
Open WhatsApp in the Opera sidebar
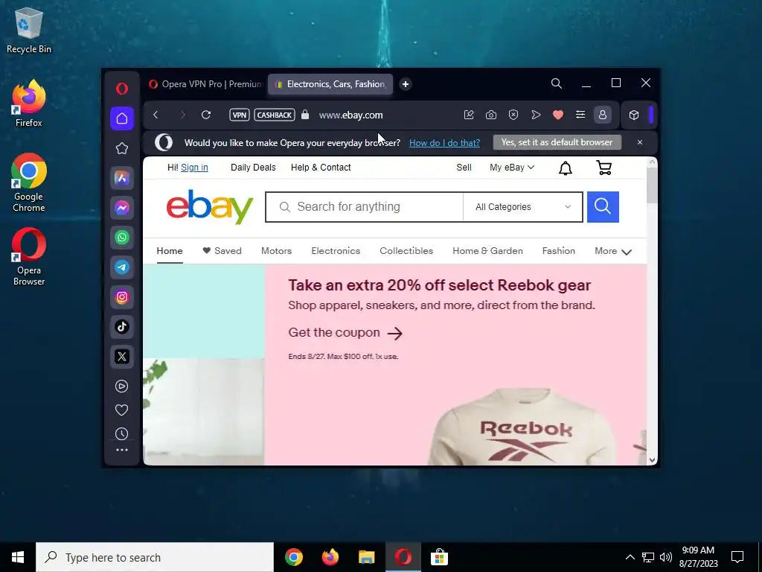coord(122,238)
